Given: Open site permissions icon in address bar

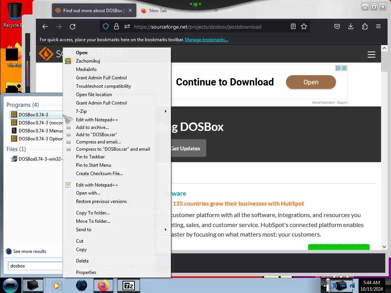Looking at the screenshot, I should (127, 26).
